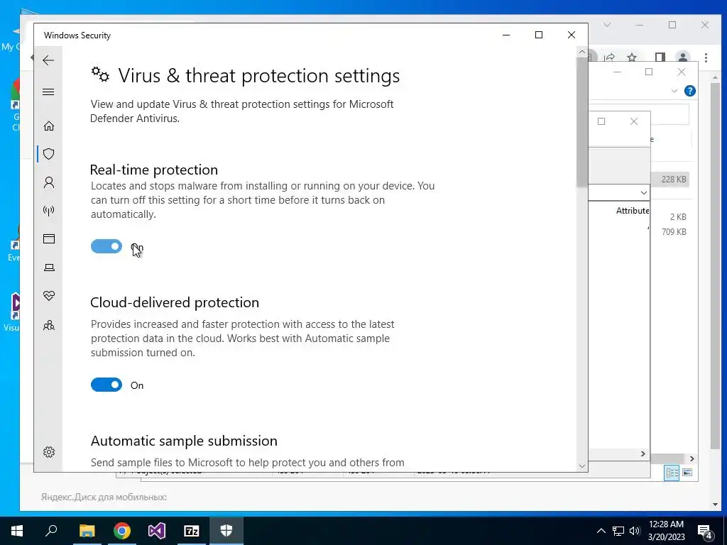This screenshot has height=545, width=727.
Task: Open Firewall & network protection icon
Action: click(49, 211)
